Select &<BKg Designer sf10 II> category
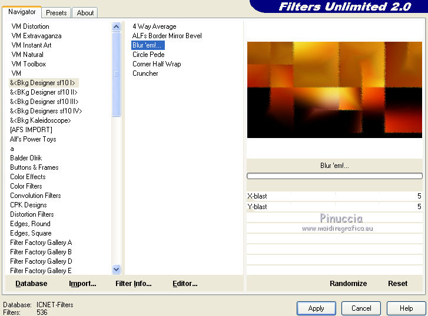 (44, 92)
